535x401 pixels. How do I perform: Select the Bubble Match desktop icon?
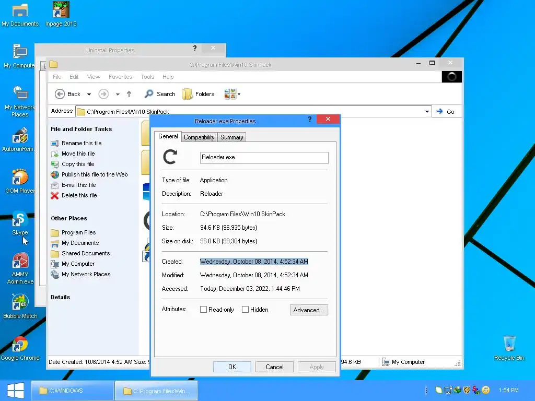20,306
